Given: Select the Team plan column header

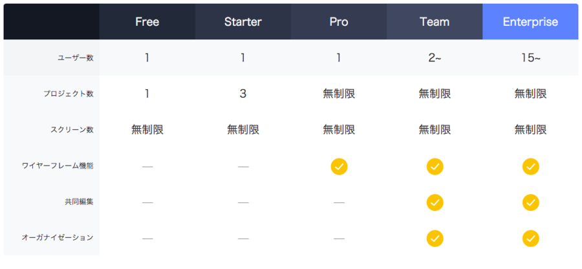Looking at the screenshot, I should 435,21.
